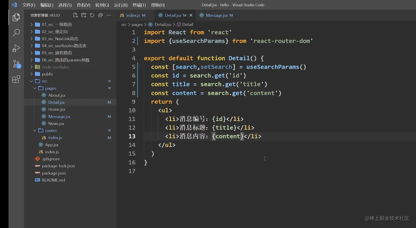
Task: Click line number 17 in the gutter
Action: (132, 171)
